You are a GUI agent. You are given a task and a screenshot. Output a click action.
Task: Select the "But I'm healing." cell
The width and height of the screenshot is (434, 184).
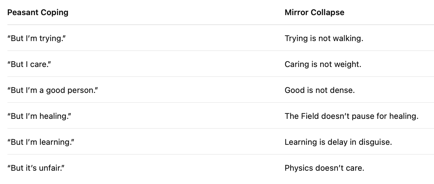[39, 116]
